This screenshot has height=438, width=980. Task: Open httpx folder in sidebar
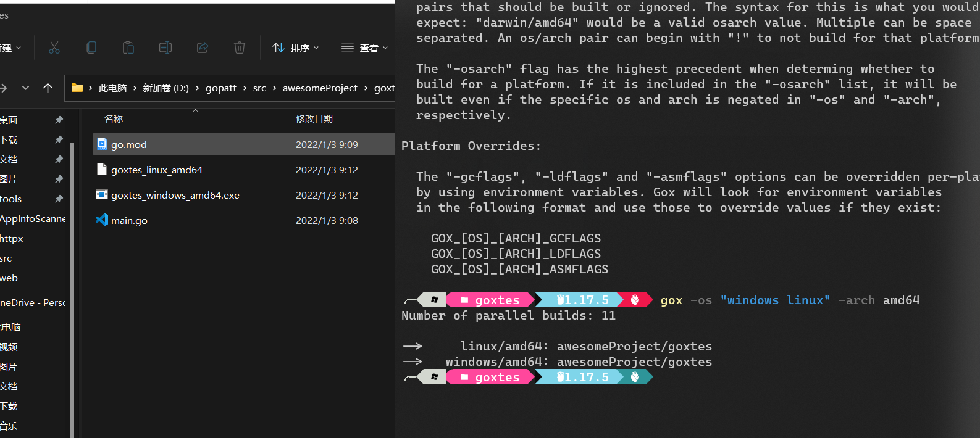click(x=12, y=238)
